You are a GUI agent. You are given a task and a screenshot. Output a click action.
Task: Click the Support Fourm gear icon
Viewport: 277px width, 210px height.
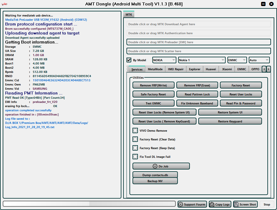[180, 204]
